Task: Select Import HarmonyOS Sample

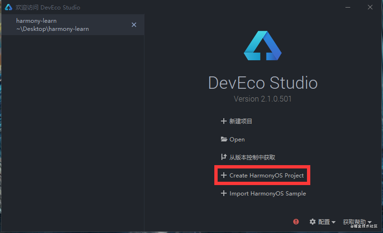Action: 263,194
